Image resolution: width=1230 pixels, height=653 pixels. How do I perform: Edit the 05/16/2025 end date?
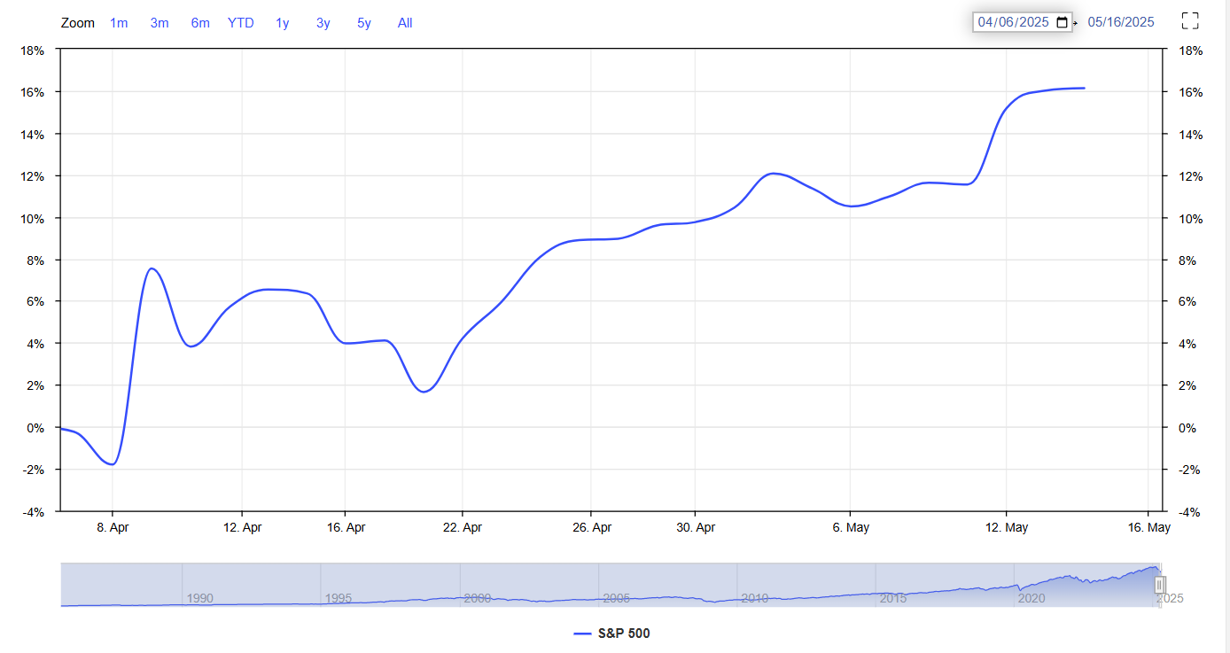1121,22
